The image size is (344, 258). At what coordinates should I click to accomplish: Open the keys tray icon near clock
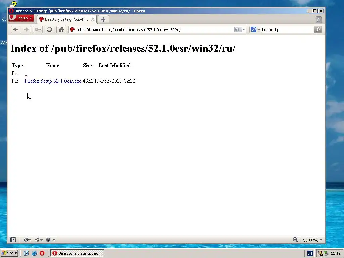tap(320, 253)
